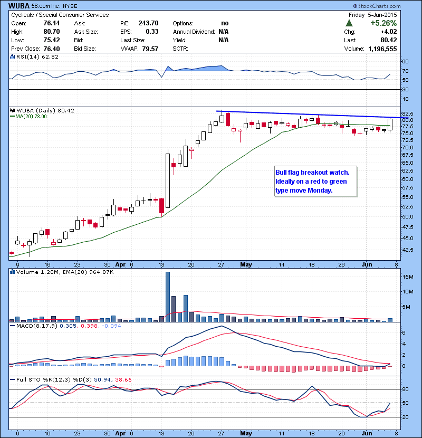Click the VWAP value 79.57

point(150,49)
